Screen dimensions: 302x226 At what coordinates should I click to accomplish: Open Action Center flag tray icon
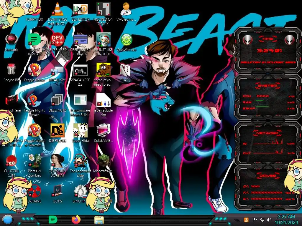point(255,220)
